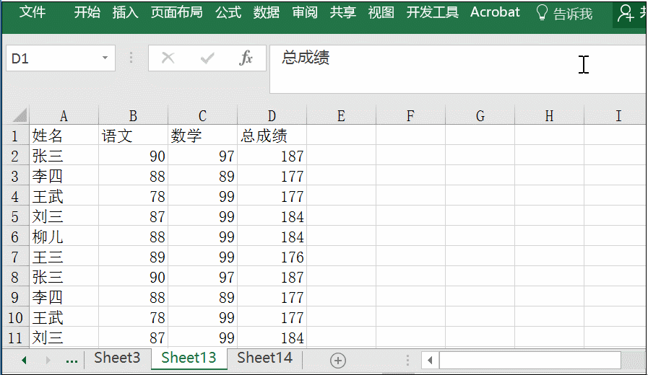Open the 页面布局 ribbon tab
The image size is (648, 375).
tap(176, 12)
